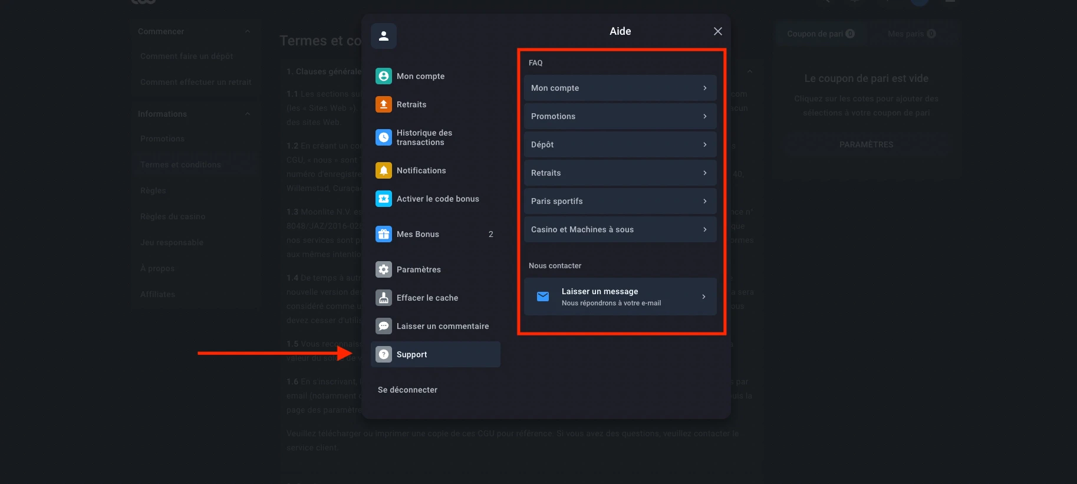This screenshot has height=484, width=1077.
Task: Click the Activer le code bonus ticket icon
Action: (x=384, y=199)
